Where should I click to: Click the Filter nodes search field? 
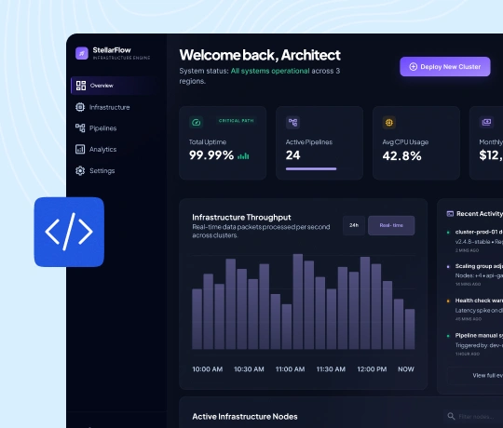click(x=473, y=417)
